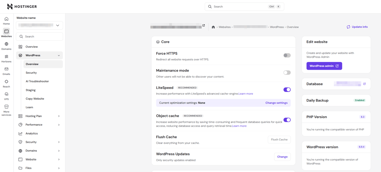Collapse the WordPress sidebar section

click(x=59, y=56)
